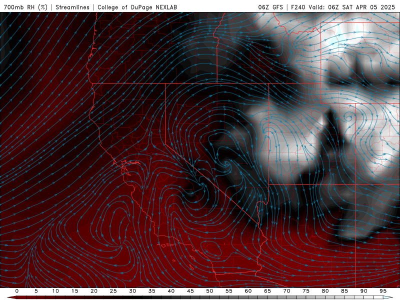Click the '60' value on color scale
400x300 pixels.
click(x=248, y=291)
